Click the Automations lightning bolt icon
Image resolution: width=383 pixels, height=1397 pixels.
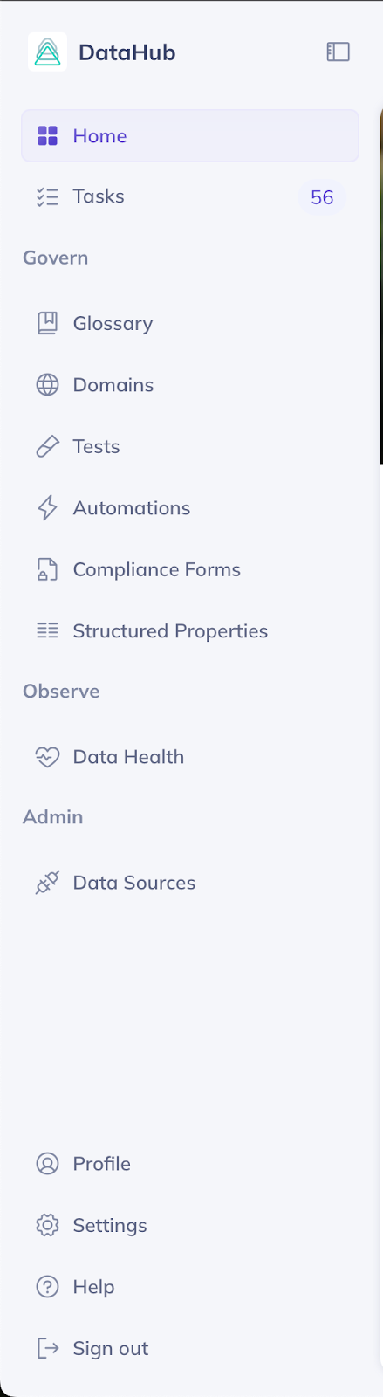[x=47, y=507]
